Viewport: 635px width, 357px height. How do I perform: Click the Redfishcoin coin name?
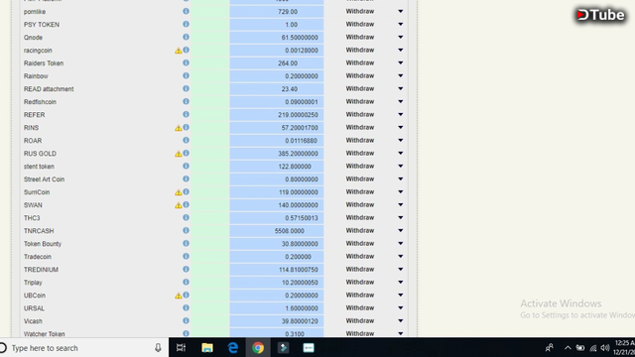(40, 102)
